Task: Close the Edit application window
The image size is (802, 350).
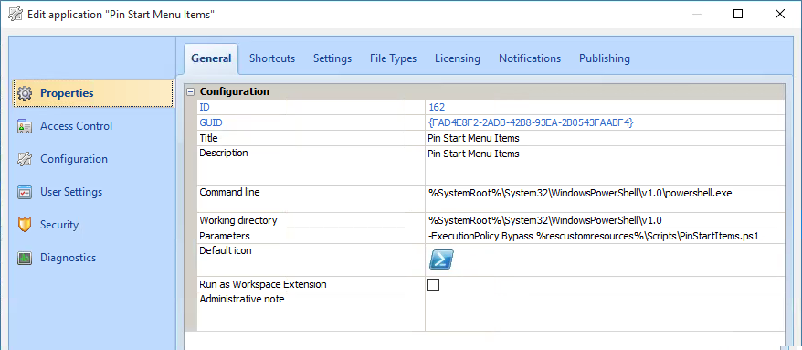Action: [x=780, y=14]
